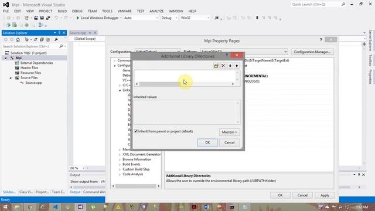Switch to the Source.cpp editor tab
This screenshot has width=375, height=211.
(x=78, y=33)
